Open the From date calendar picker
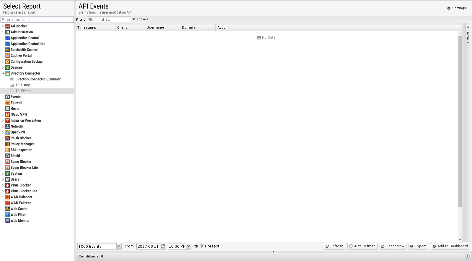The image size is (472, 261). (163, 246)
